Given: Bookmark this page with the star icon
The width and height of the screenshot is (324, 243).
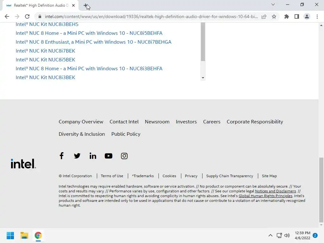Looking at the screenshot, I should click(274, 16).
